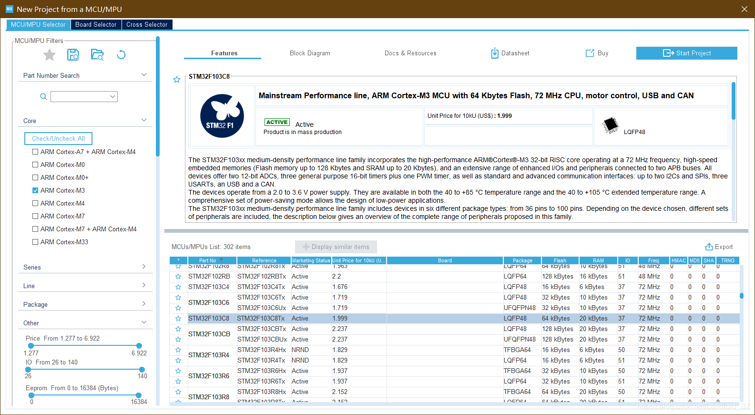The height and width of the screenshot is (415, 755).
Task: Star the STM32F103R4Hx row
Action: [178, 350]
